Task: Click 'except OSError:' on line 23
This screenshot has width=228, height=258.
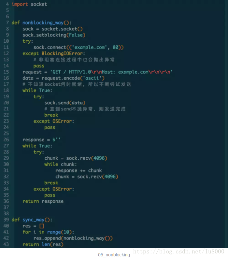Action: (54, 121)
